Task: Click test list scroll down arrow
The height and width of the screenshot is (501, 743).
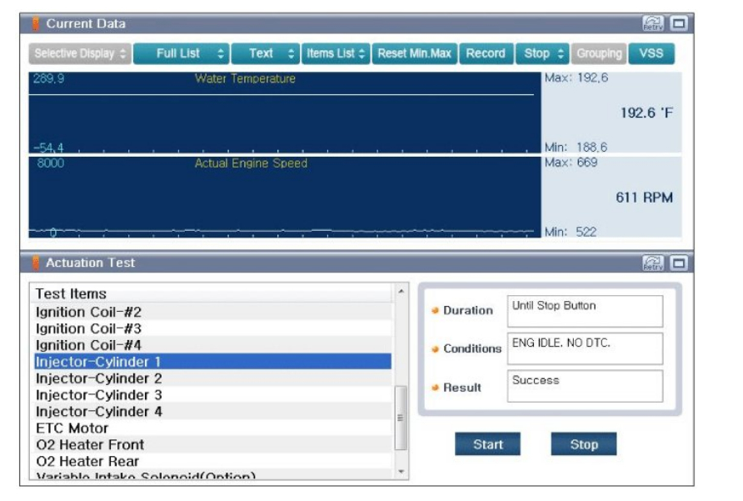Action: [x=401, y=472]
